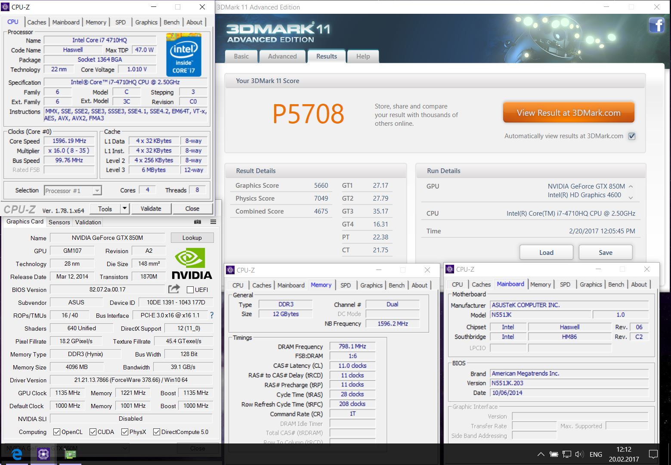Screen dimensions: 671x465
Task: Click the NVIDIA logo in GPU-Z
Action: pos(192,263)
